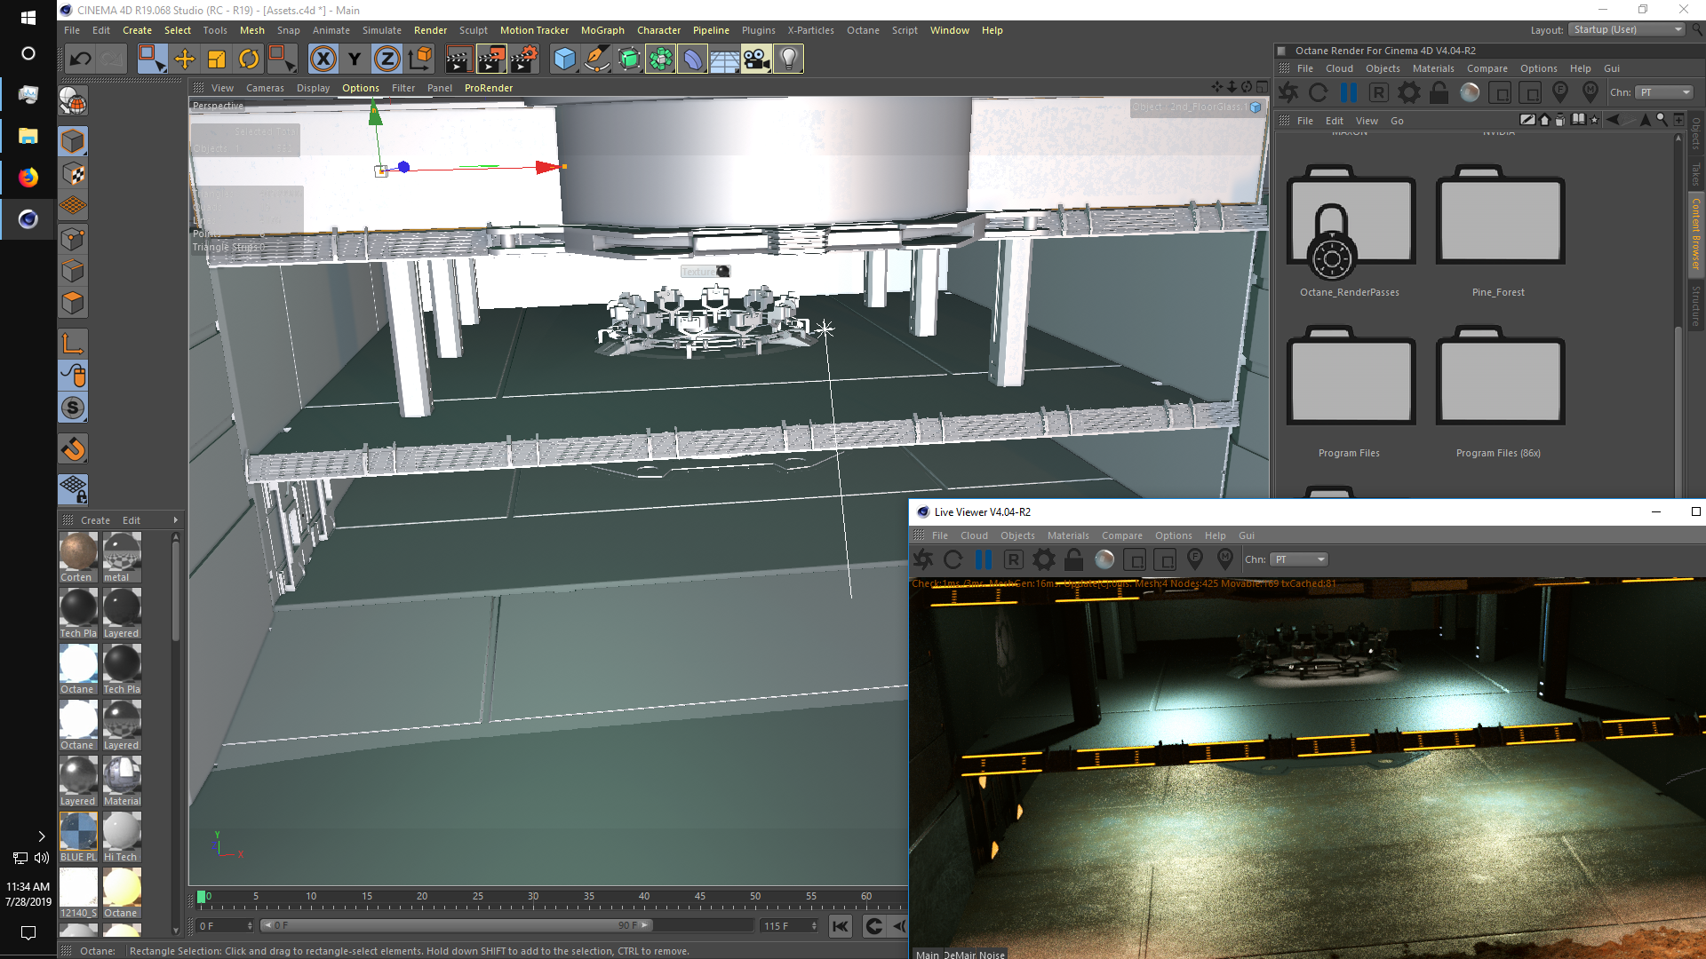Select the Corten material swatch
Viewport: 1706px width, 959px height.
click(x=78, y=552)
